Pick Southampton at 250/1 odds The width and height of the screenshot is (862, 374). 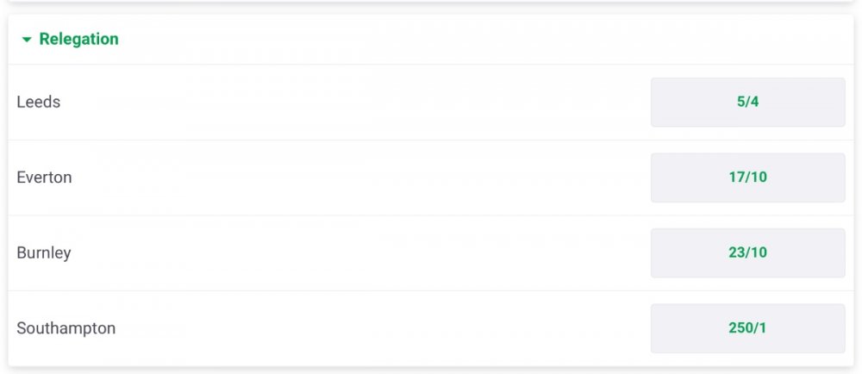tap(747, 328)
